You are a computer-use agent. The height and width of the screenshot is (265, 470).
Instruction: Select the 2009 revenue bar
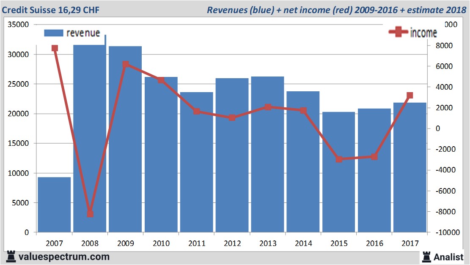(125, 139)
